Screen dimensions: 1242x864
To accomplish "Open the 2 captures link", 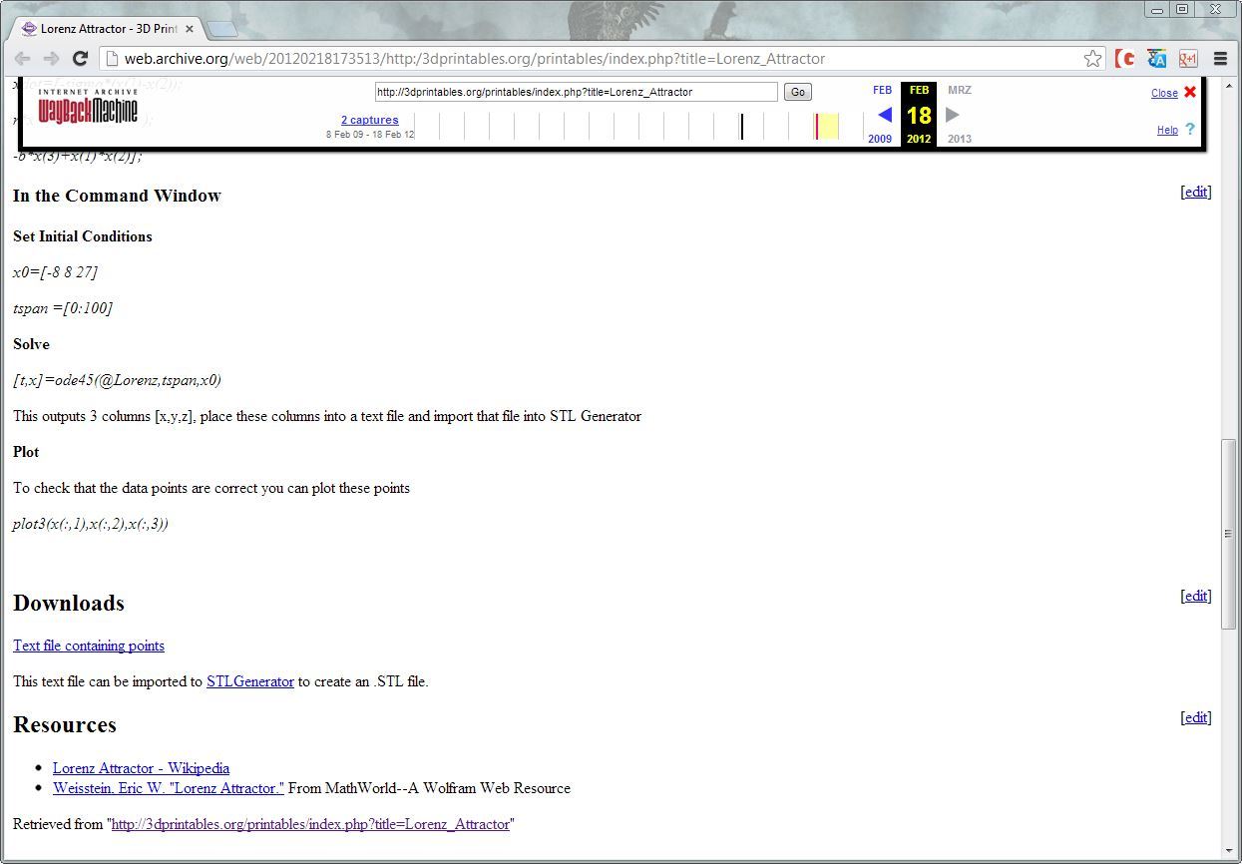I will pos(370,120).
